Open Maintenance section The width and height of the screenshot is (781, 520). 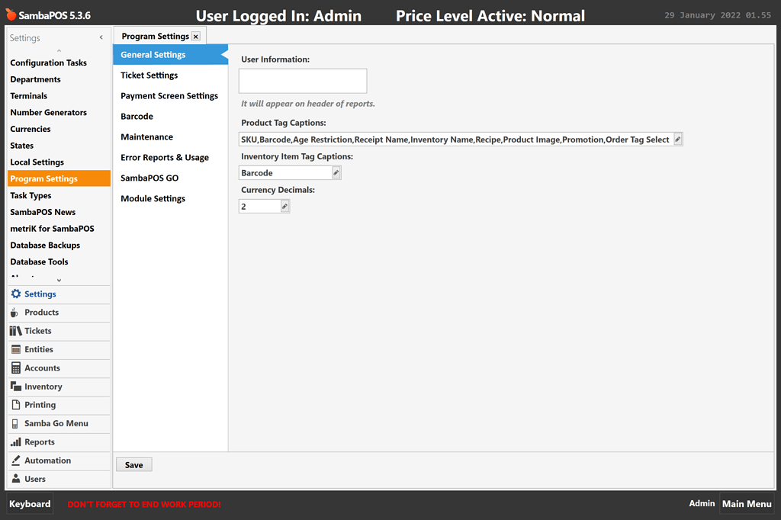(x=170, y=137)
